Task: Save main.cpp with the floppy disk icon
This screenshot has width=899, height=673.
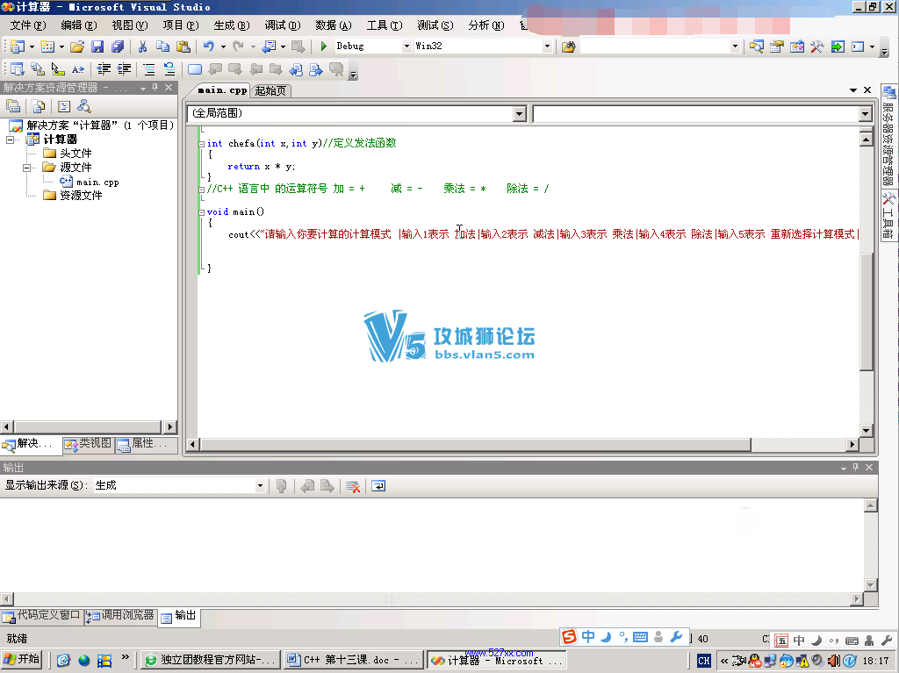Action: point(97,47)
